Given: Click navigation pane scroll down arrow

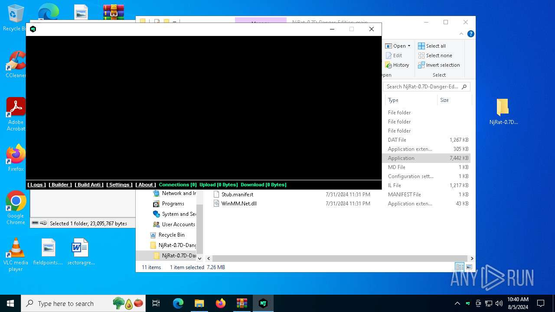Looking at the screenshot, I should point(200,258).
